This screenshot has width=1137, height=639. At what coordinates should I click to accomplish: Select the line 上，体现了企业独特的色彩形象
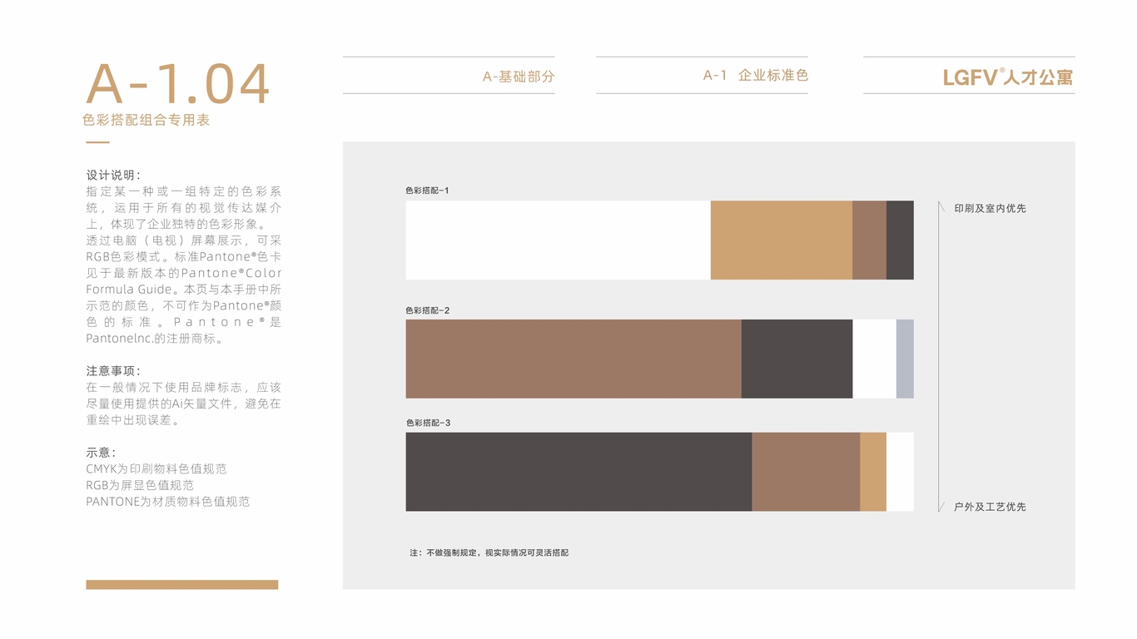click(176, 225)
